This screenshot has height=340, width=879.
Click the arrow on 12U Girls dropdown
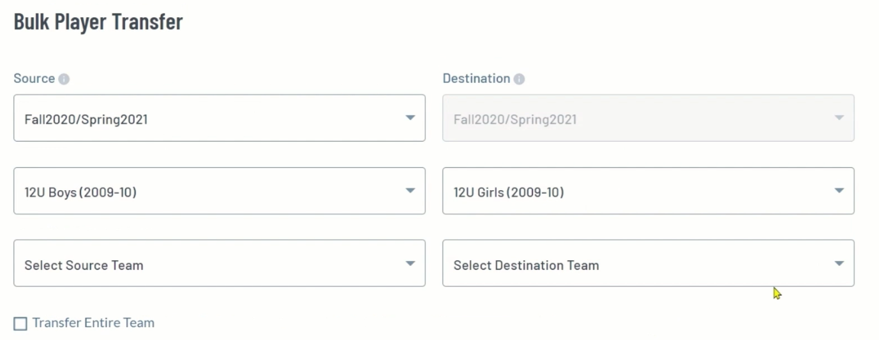point(839,191)
